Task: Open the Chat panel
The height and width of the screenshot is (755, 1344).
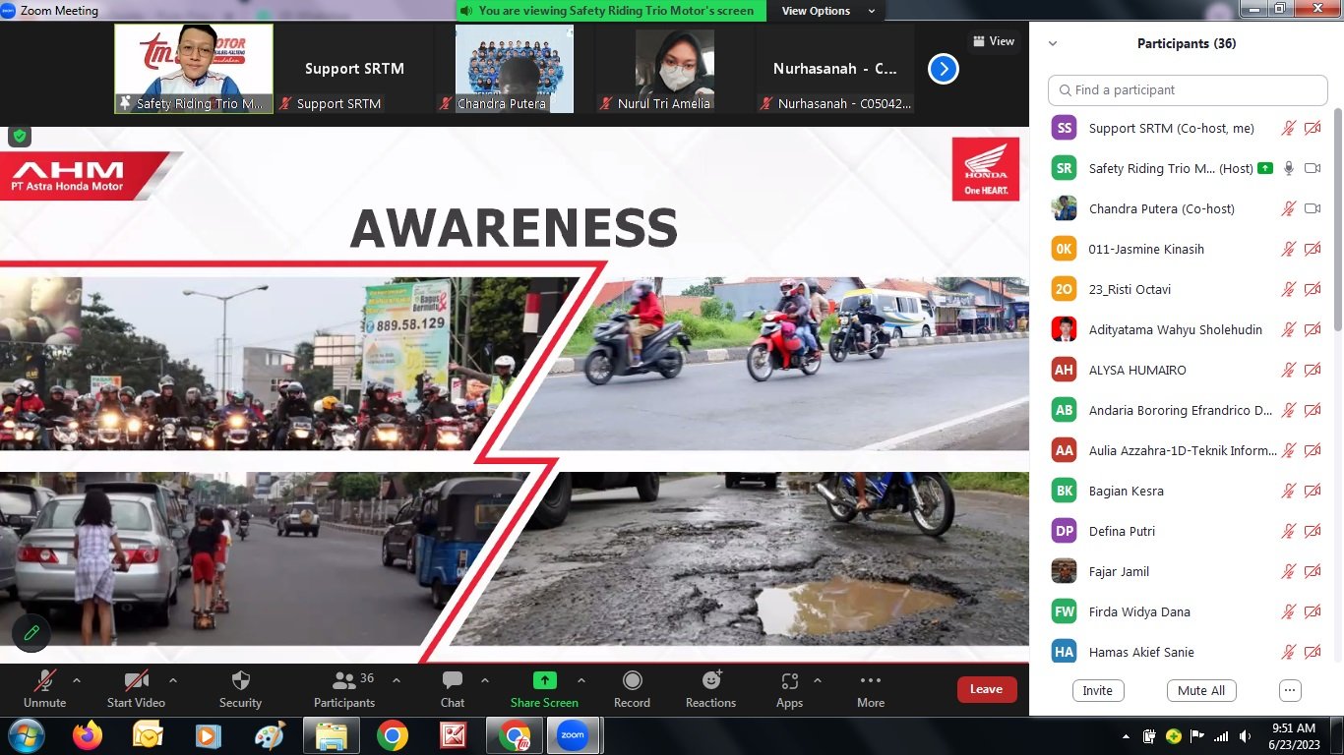Action: [x=453, y=681]
